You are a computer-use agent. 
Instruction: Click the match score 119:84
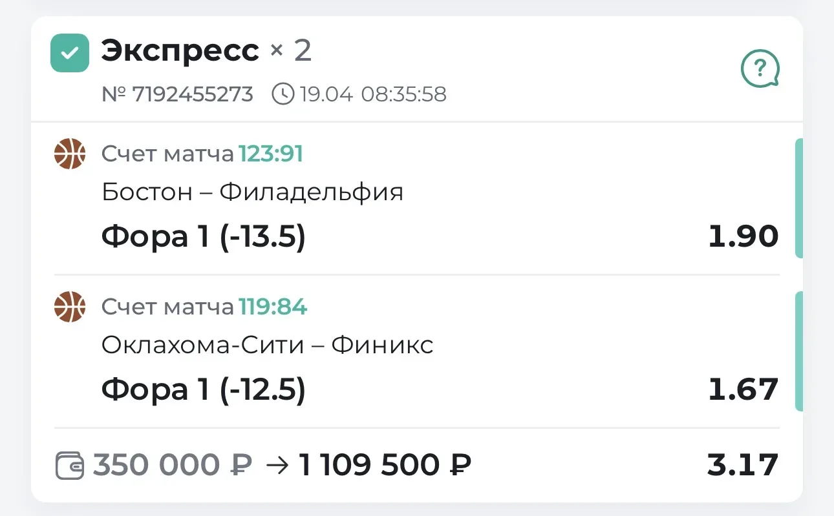[273, 307]
